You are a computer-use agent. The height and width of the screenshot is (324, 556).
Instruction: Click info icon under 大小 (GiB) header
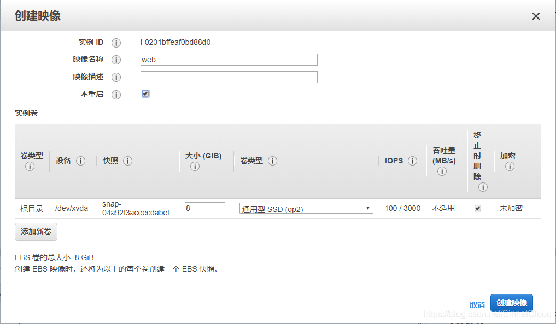[x=195, y=166]
